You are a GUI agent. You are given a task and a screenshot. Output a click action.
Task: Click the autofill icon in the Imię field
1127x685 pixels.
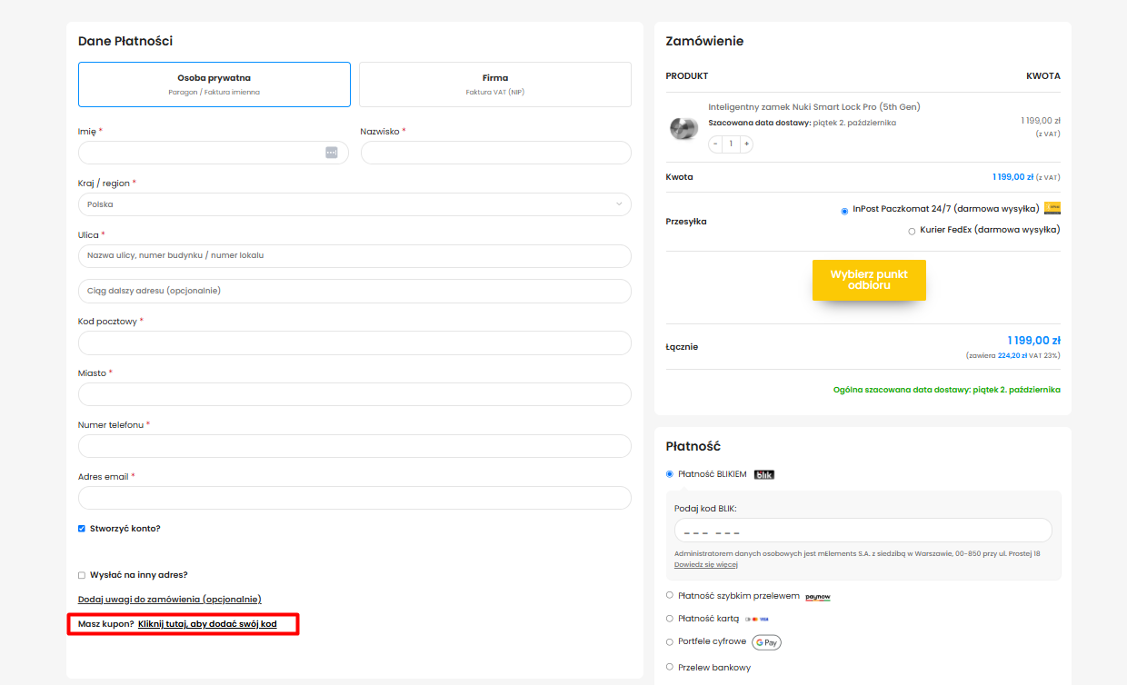(x=332, y=153)
